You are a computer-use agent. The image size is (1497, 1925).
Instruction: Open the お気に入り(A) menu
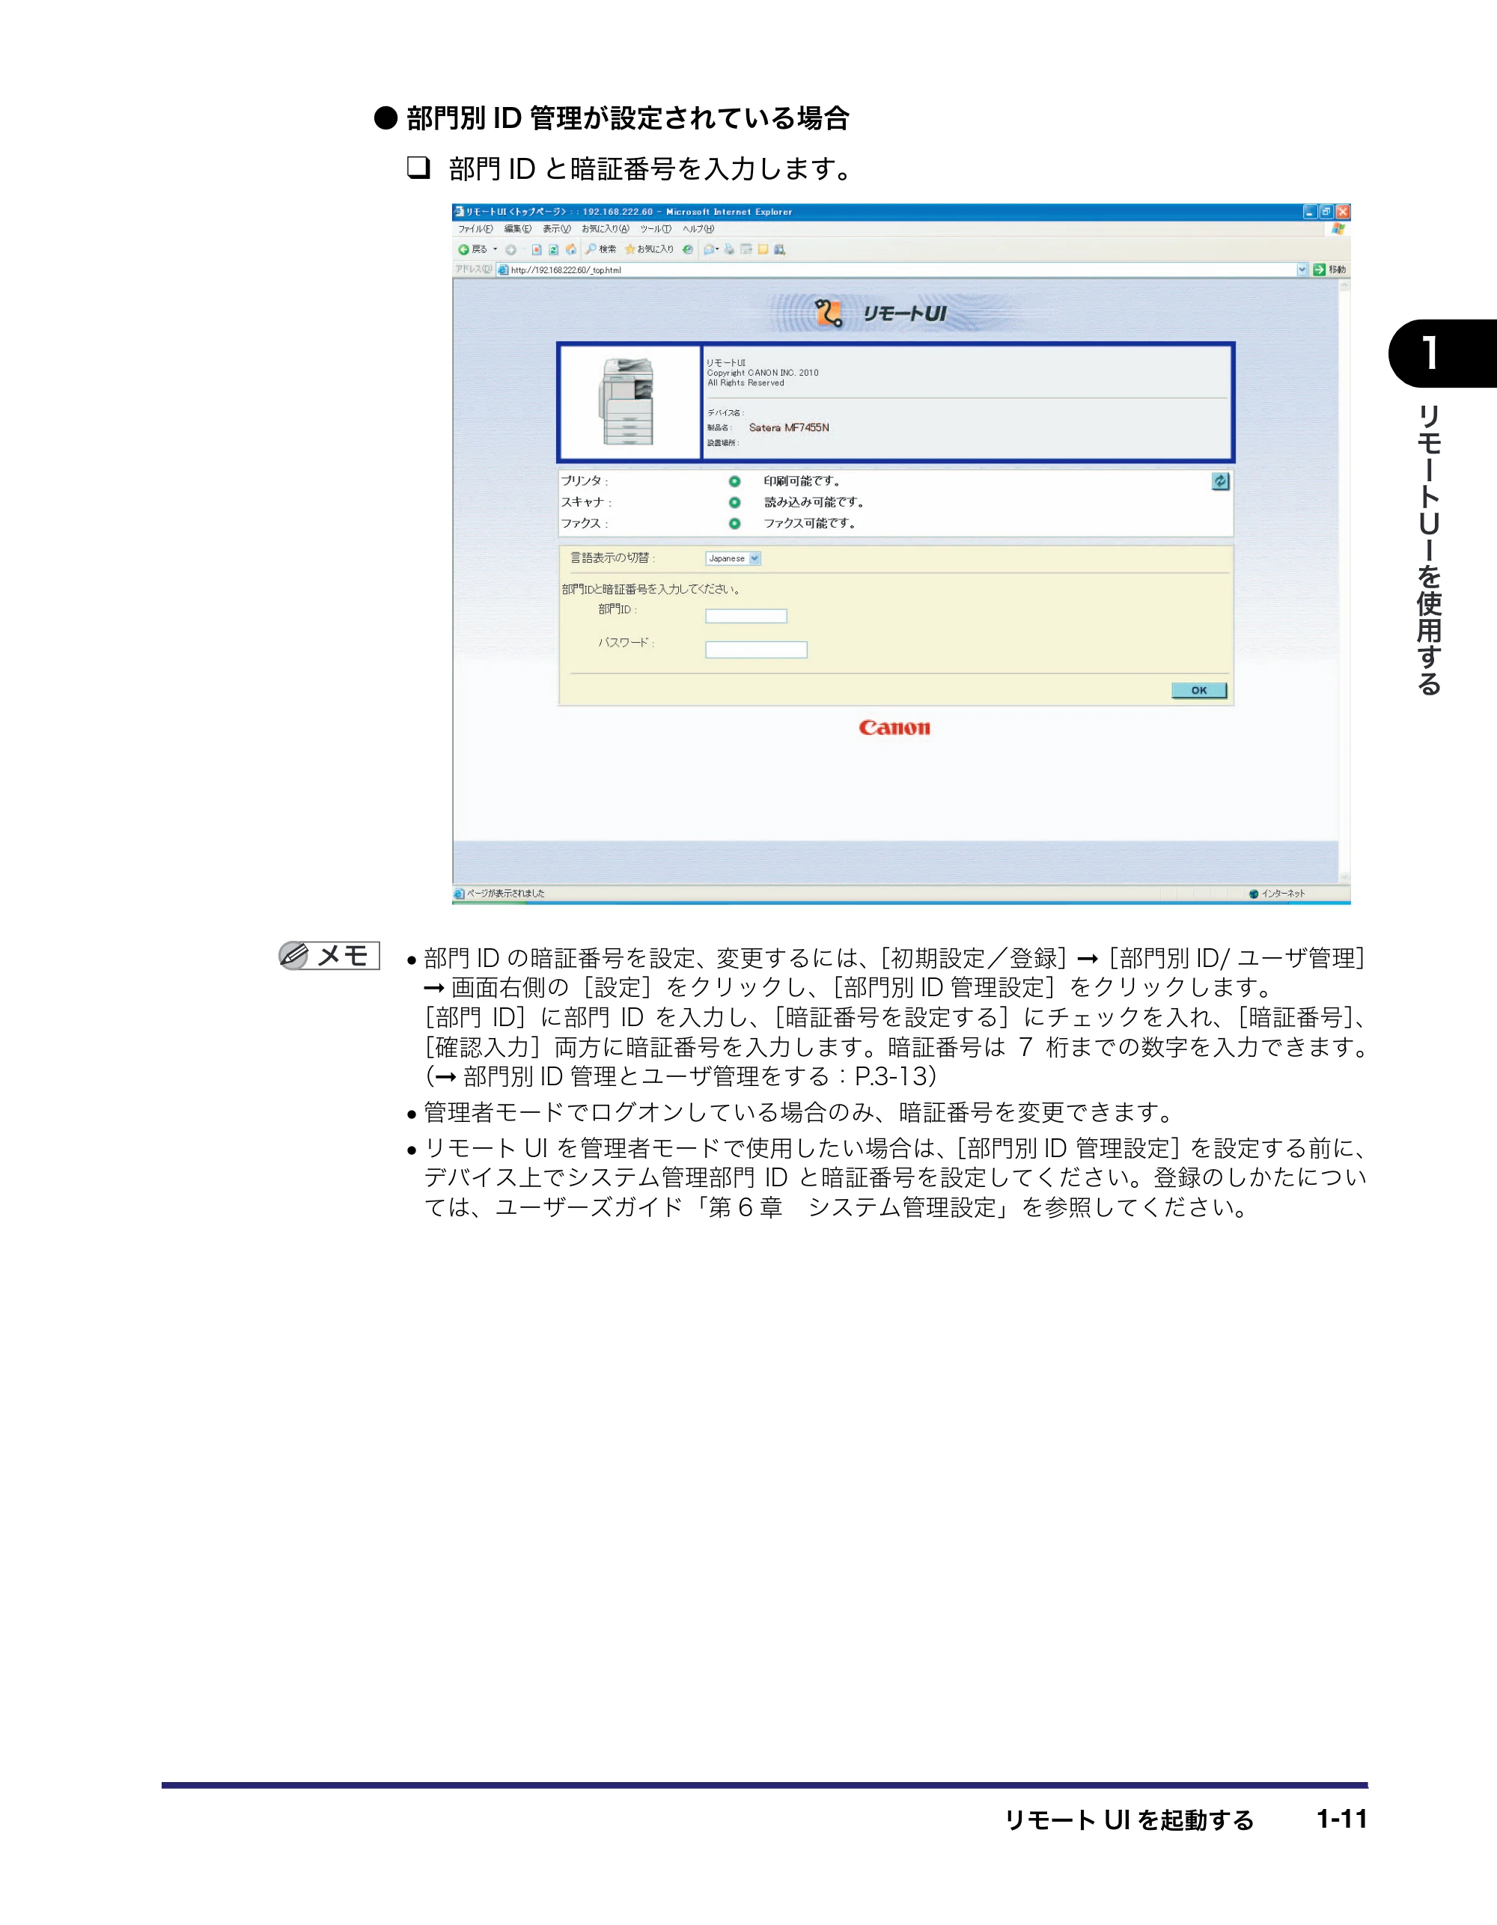(x=606, y=229)
